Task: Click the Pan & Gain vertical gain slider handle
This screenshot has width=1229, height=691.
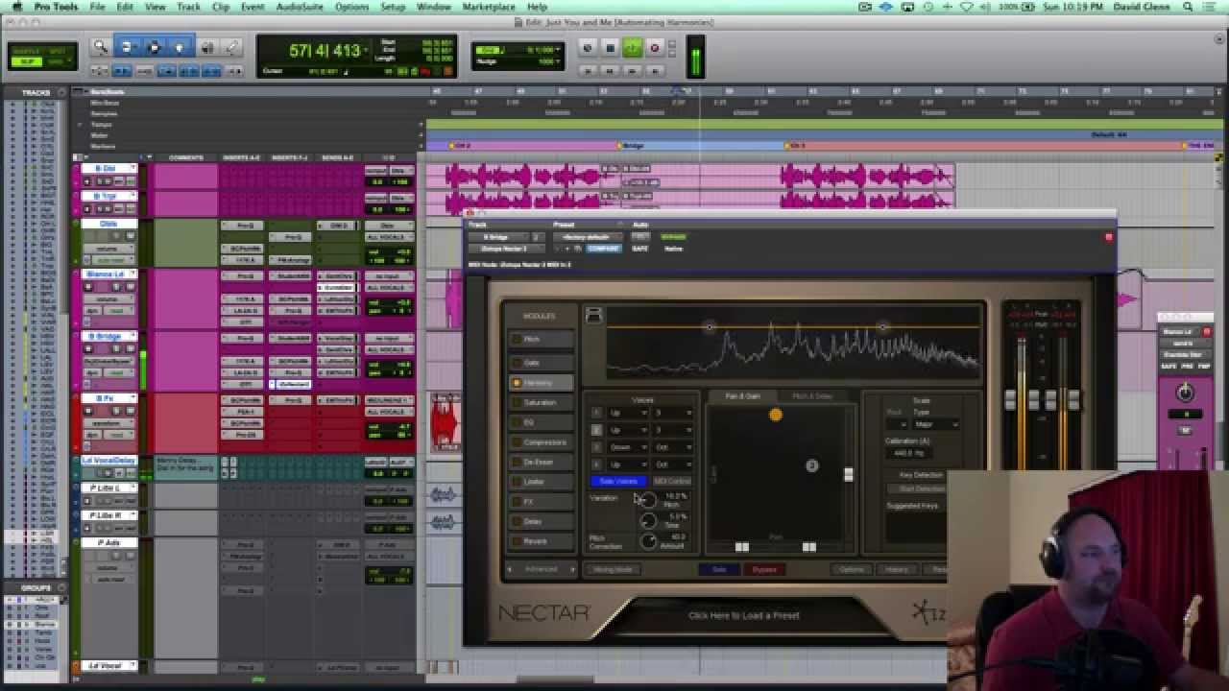Action: [x=848, y=475]
